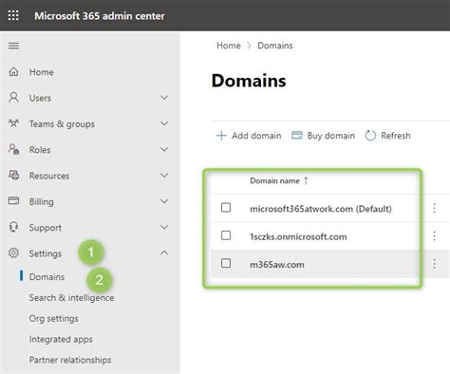Open the app launcher waffle icon
Screen dimensions: 450x374
click(x=13, y=15)
